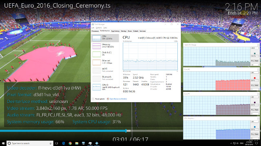The image size is (261, 146).
Task: Open the File menu in Task Manager
Action: tap(93, 28)
